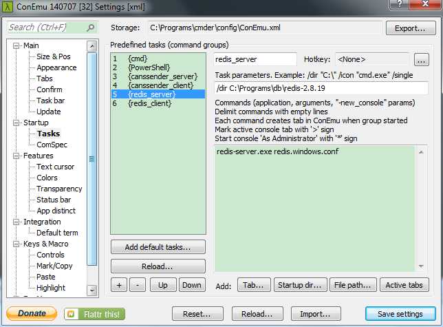443x327 pixels.
Task: Select Task bar settings page
Action: 51,101
